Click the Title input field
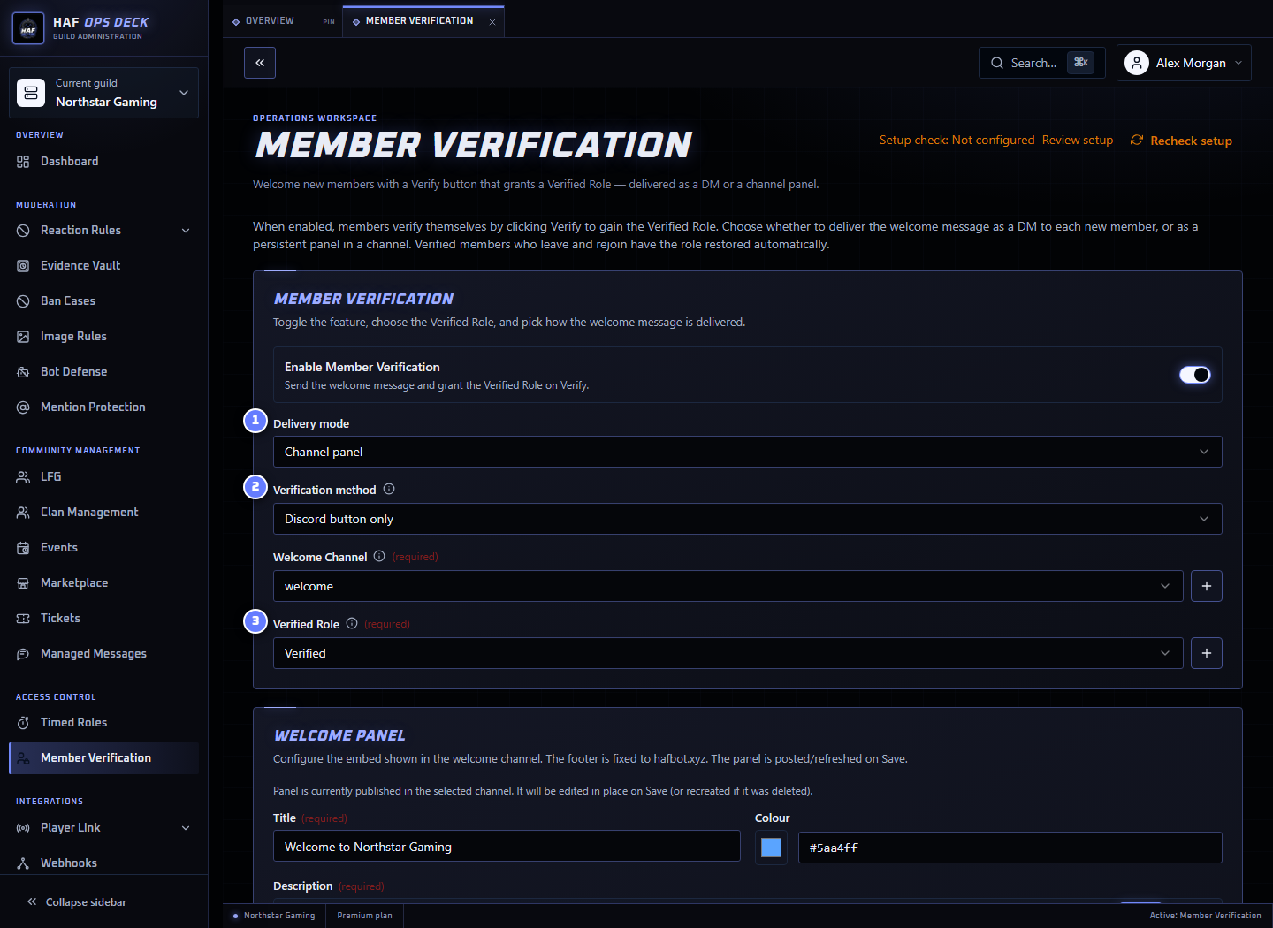 [x=507, y=847]
